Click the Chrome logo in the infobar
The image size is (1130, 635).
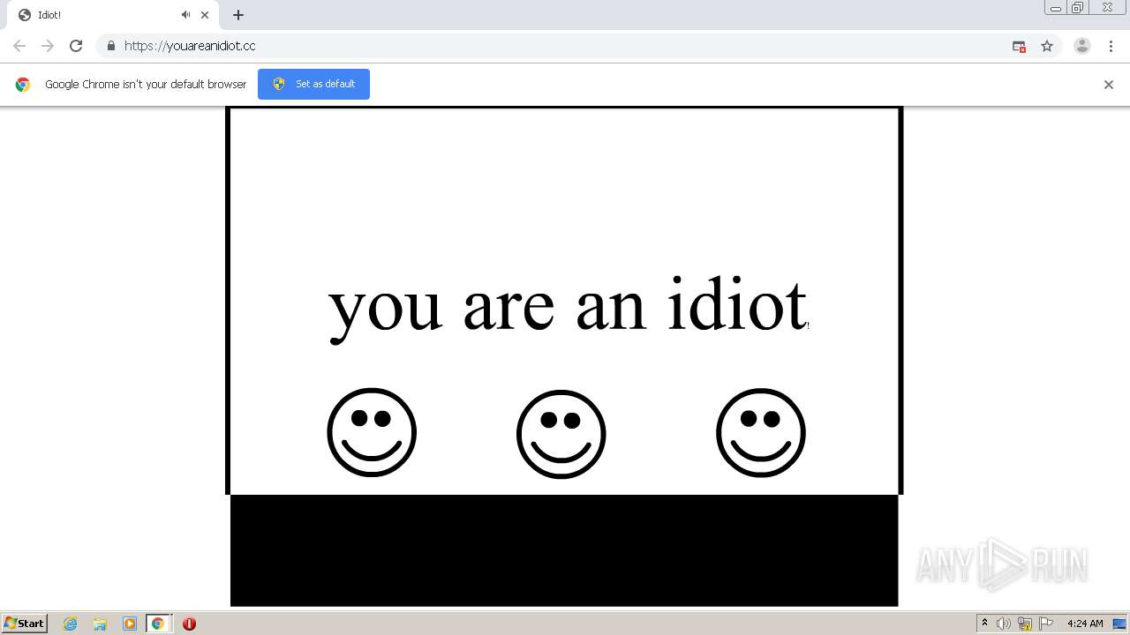23,85
